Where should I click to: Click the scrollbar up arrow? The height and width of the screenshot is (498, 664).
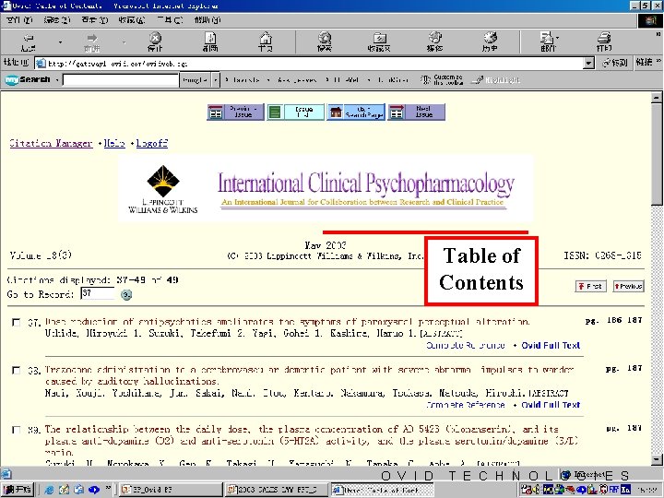click(657, 98)
